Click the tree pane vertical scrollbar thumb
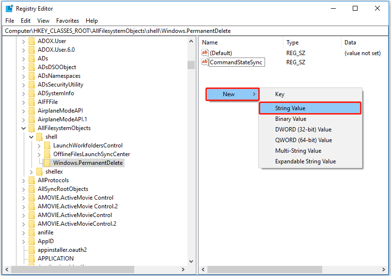The width and height of the screenshot is (391, 276). 191,65
